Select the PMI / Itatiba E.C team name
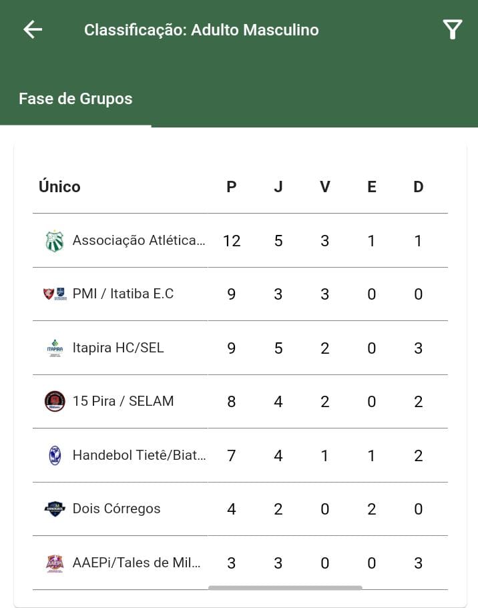This screenshot has height=608, width=478. [123, 294]
